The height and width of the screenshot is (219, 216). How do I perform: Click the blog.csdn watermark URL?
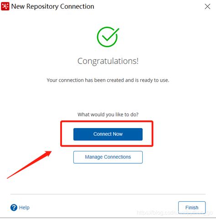(x=175, y=213)
